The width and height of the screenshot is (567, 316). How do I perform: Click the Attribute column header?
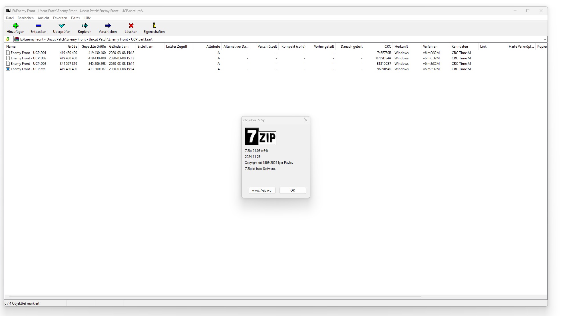click(207, 47)
